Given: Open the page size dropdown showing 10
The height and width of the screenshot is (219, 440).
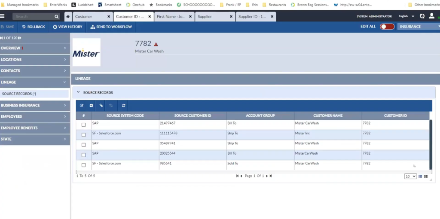Looking at the screenshot, I should [410, 176].
